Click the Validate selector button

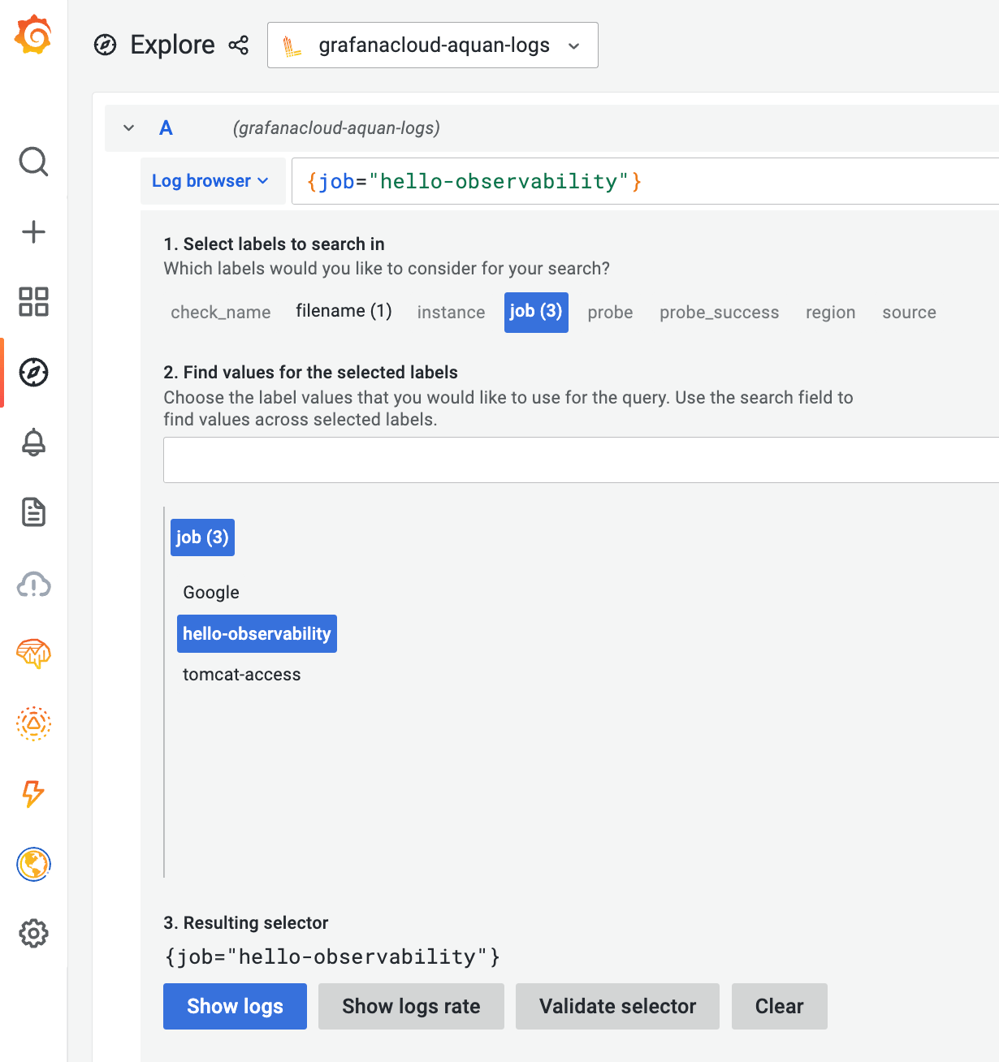617,1006
